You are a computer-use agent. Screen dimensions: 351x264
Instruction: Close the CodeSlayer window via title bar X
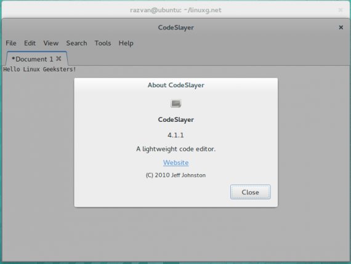[341, 27]
